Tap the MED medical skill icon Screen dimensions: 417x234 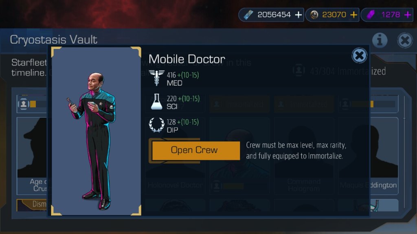(156, 78)
